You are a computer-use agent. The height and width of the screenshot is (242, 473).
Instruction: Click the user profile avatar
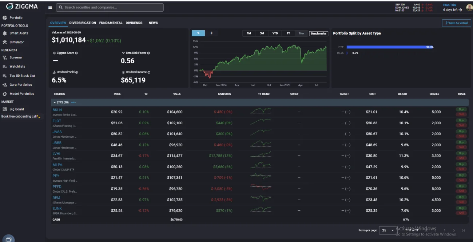click(469, 7)
